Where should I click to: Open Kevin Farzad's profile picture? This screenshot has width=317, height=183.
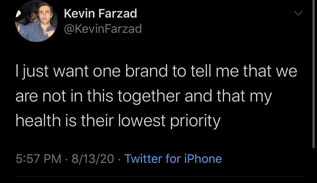click(x=36, y=21)
